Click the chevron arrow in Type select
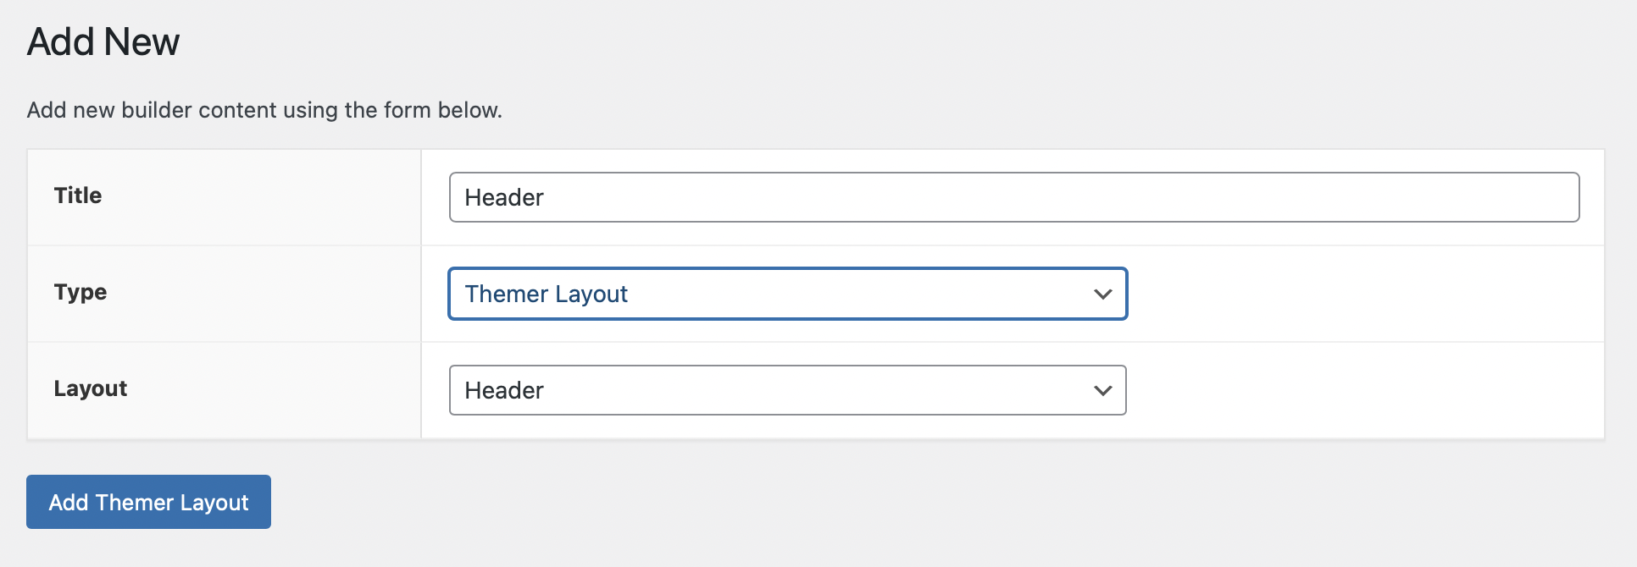Image resolution: width=1637 pixels, height=567 pixels. pyautogui.click(x=1102, y=294)
